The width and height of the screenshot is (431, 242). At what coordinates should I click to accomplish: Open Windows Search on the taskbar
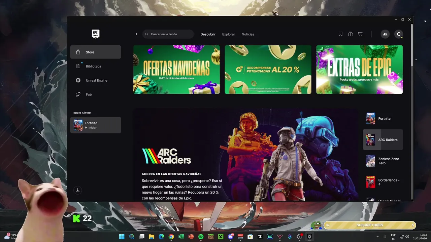(132, 237)
